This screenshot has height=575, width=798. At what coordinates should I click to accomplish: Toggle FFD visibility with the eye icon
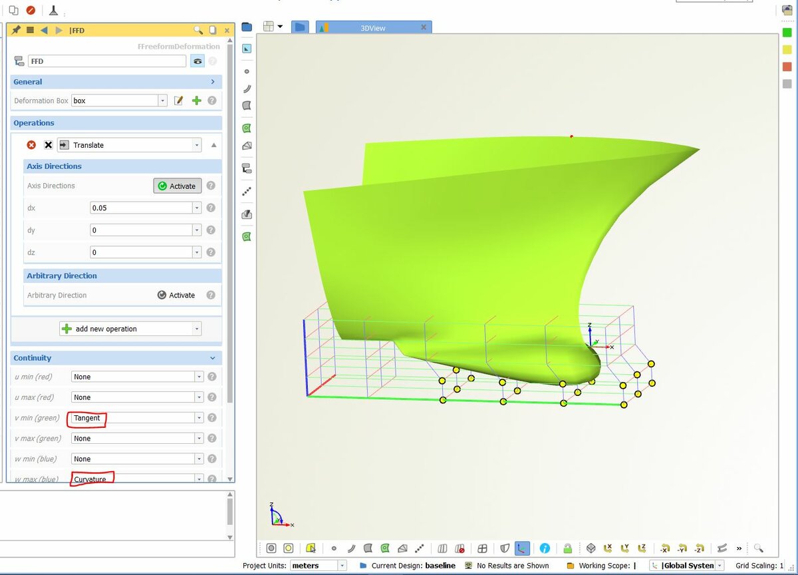pos(198,61)
